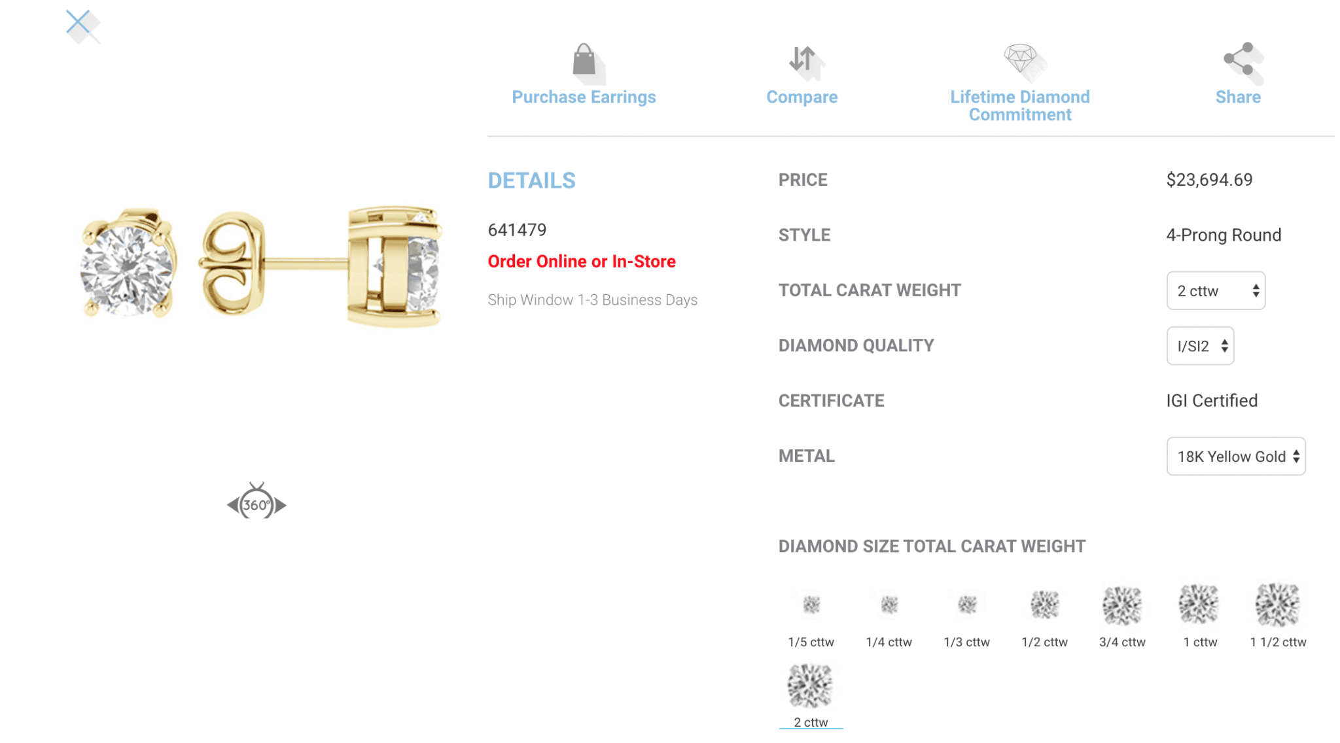Activate the 360-degree view icon
This screenshot has width=1340, height=743.
click(257, 504)
